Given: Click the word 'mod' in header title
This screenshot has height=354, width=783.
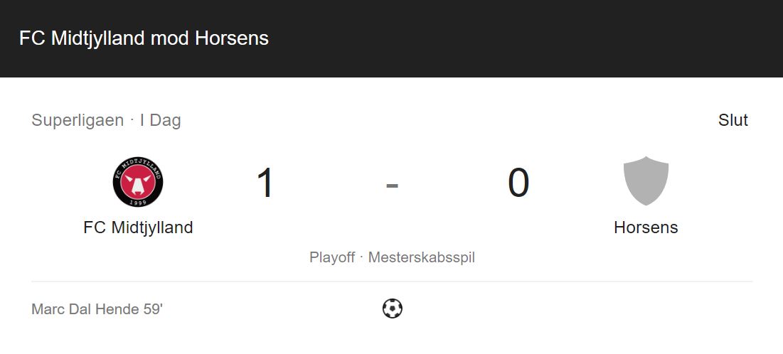Looking at the screenshot, I should tap(170, 38).
